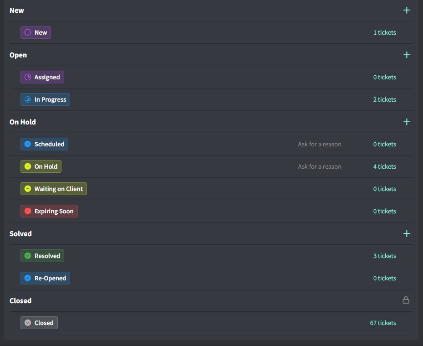Open the In Progress status badge
The image size is (423, 346).
click(x=45, y=99)
